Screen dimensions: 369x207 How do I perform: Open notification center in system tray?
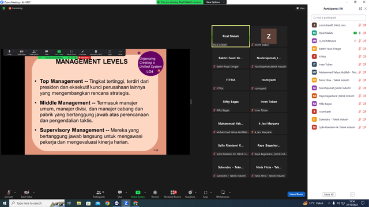(363, 203)
